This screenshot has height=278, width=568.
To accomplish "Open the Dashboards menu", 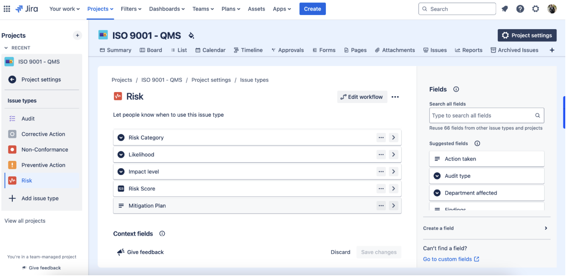I will coord(166,9).
